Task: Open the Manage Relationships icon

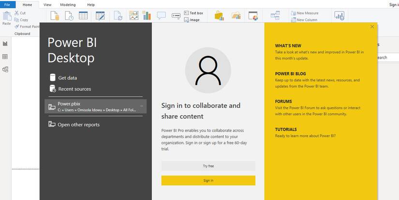Action: pos(275,15)
